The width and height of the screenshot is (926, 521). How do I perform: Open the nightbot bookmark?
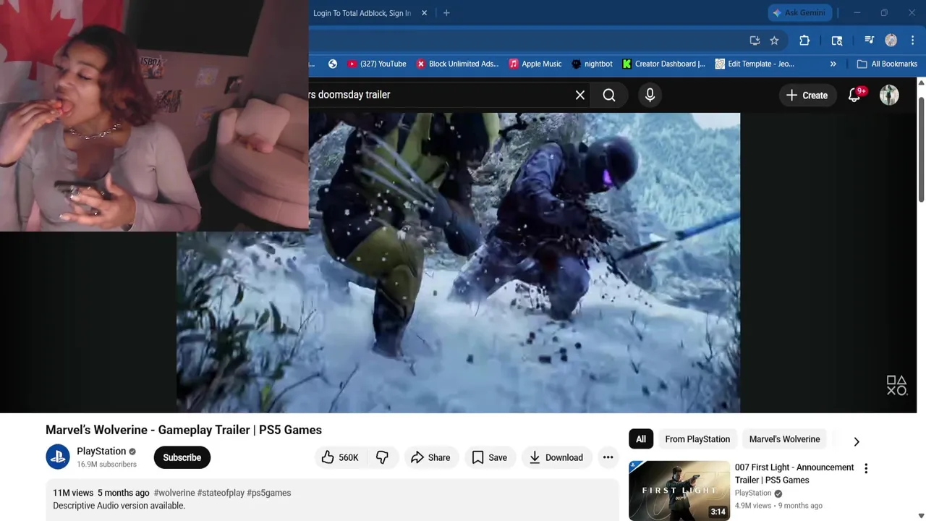point(591,64)
